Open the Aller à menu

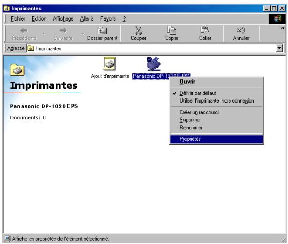(87, 19)
